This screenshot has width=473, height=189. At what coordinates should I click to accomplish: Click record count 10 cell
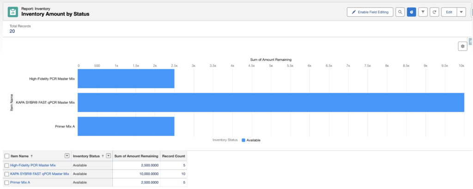(x=174, y=174)
